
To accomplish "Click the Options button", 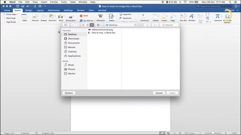I will 69,93.
